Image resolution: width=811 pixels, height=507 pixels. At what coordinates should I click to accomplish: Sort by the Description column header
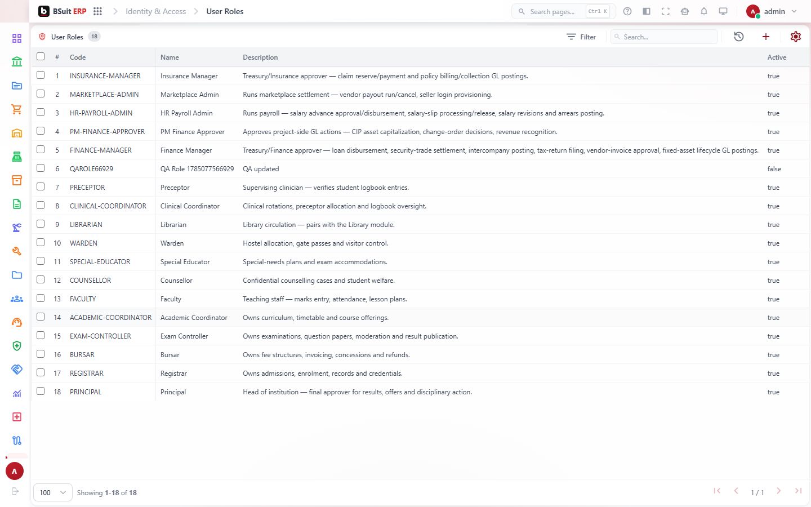(260, 57)
